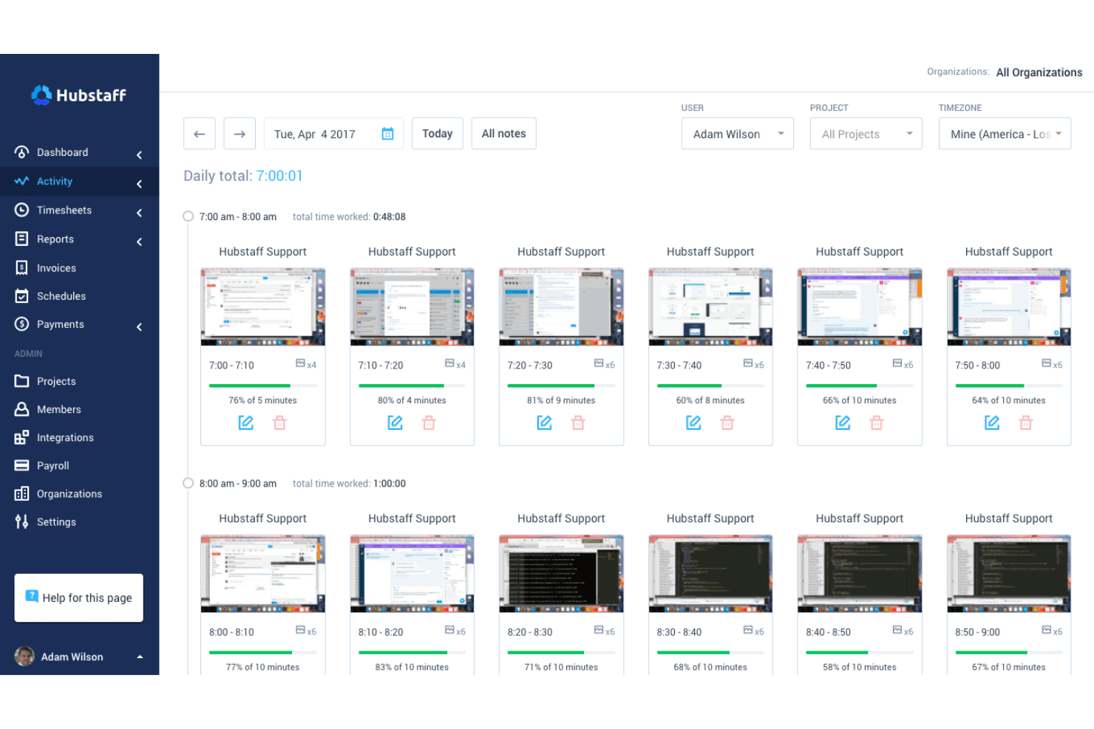
Task: Click the All notes button
Action: click(504, 134)
